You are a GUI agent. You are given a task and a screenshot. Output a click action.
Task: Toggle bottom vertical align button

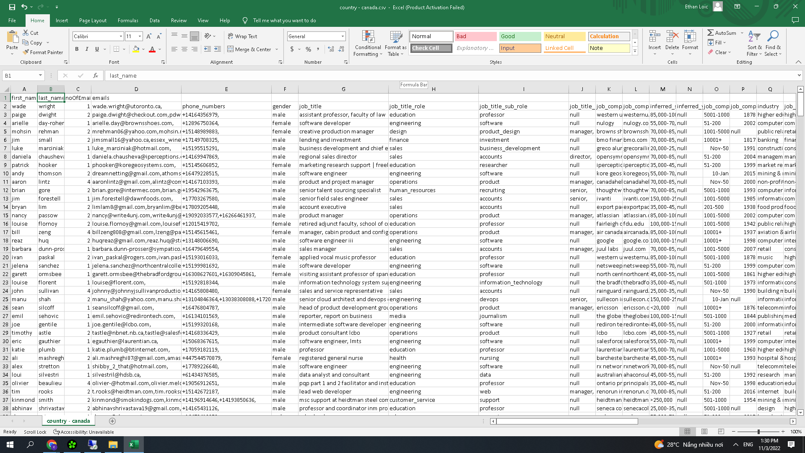[195, 36]
